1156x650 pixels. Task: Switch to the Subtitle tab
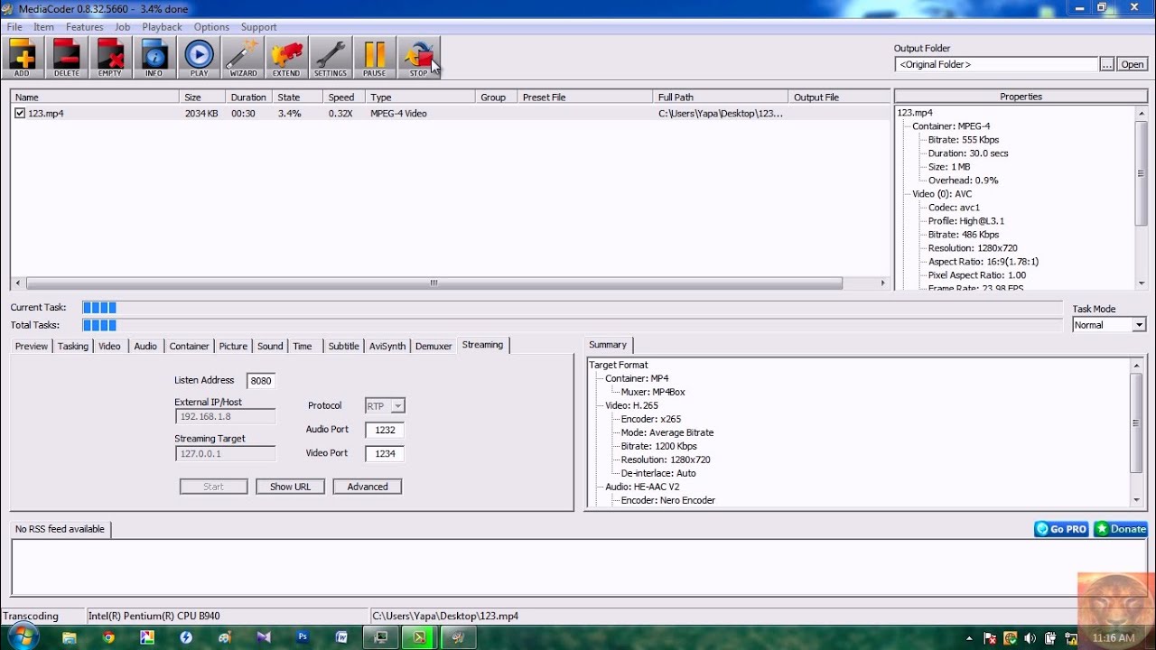pyautogui.click(x=343, y=347)
